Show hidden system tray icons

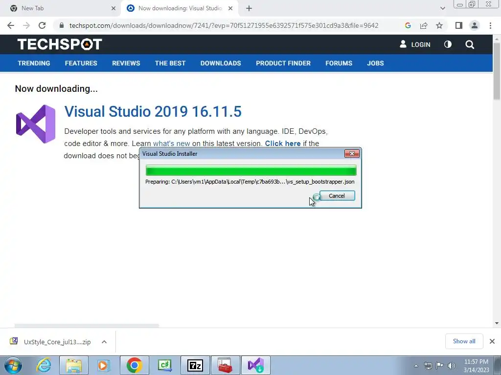coord(416,366)
